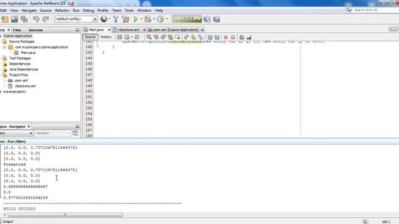Click the Clean and Build Project icon
This screenshot has width=399, height=224.
tap(125, 19)
